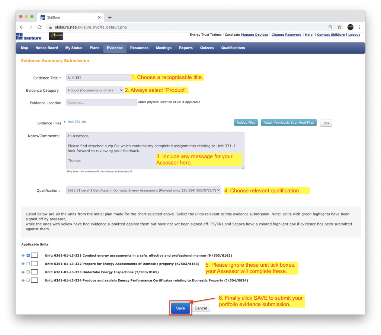Open the Qualifications menu
The height and width of the screenshot is (335, 381).
point(233,48)
